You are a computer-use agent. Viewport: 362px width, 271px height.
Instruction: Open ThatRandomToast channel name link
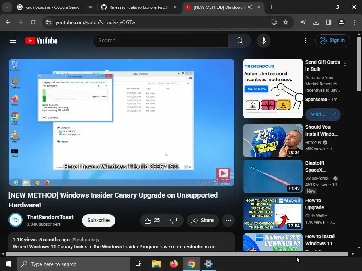(x=50, y=217)
